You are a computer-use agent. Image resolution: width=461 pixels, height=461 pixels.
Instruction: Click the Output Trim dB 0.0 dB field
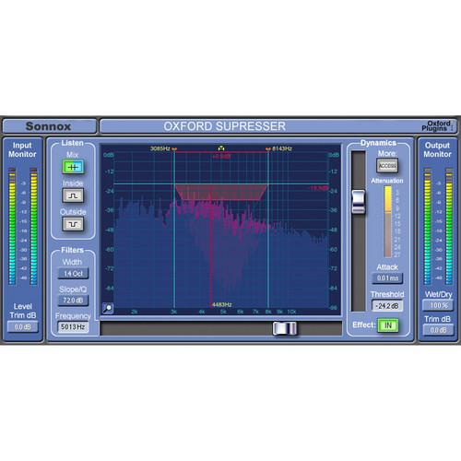click(x=438, y=330)
